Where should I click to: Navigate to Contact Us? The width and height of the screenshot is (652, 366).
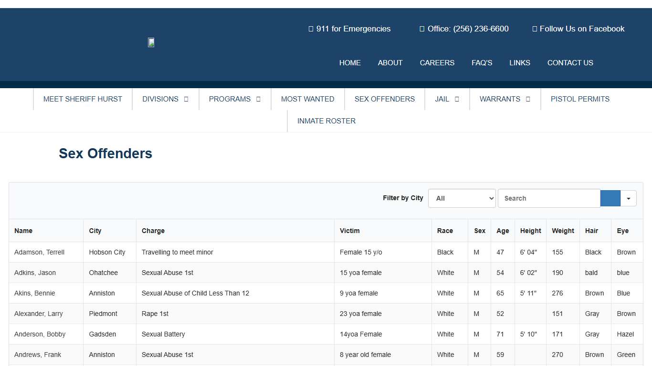coord(570,63)
